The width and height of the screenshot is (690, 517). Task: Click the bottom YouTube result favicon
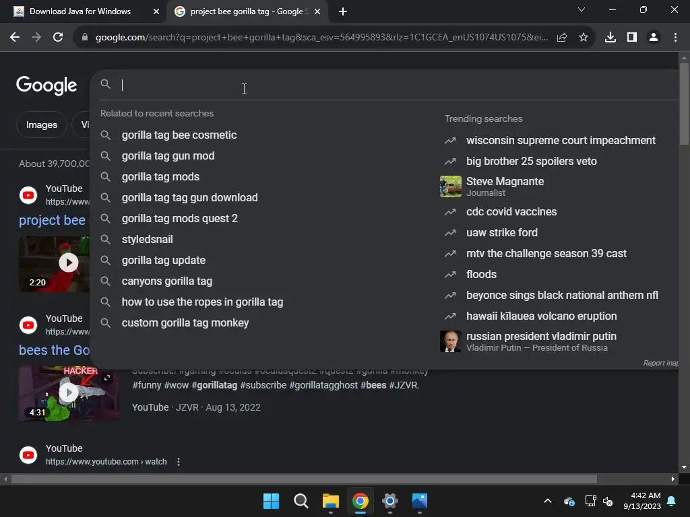[28, 455]
